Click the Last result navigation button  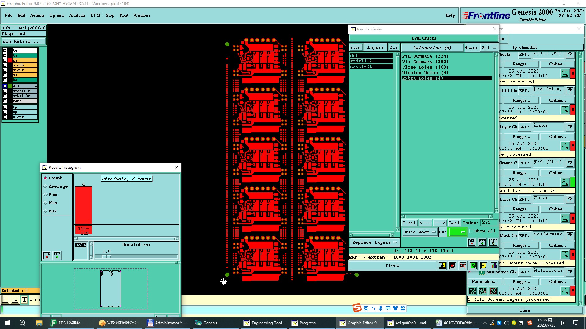click(x=454, y=223)
